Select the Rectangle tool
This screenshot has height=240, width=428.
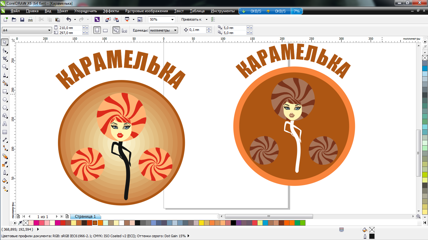(x=5, y=91)
